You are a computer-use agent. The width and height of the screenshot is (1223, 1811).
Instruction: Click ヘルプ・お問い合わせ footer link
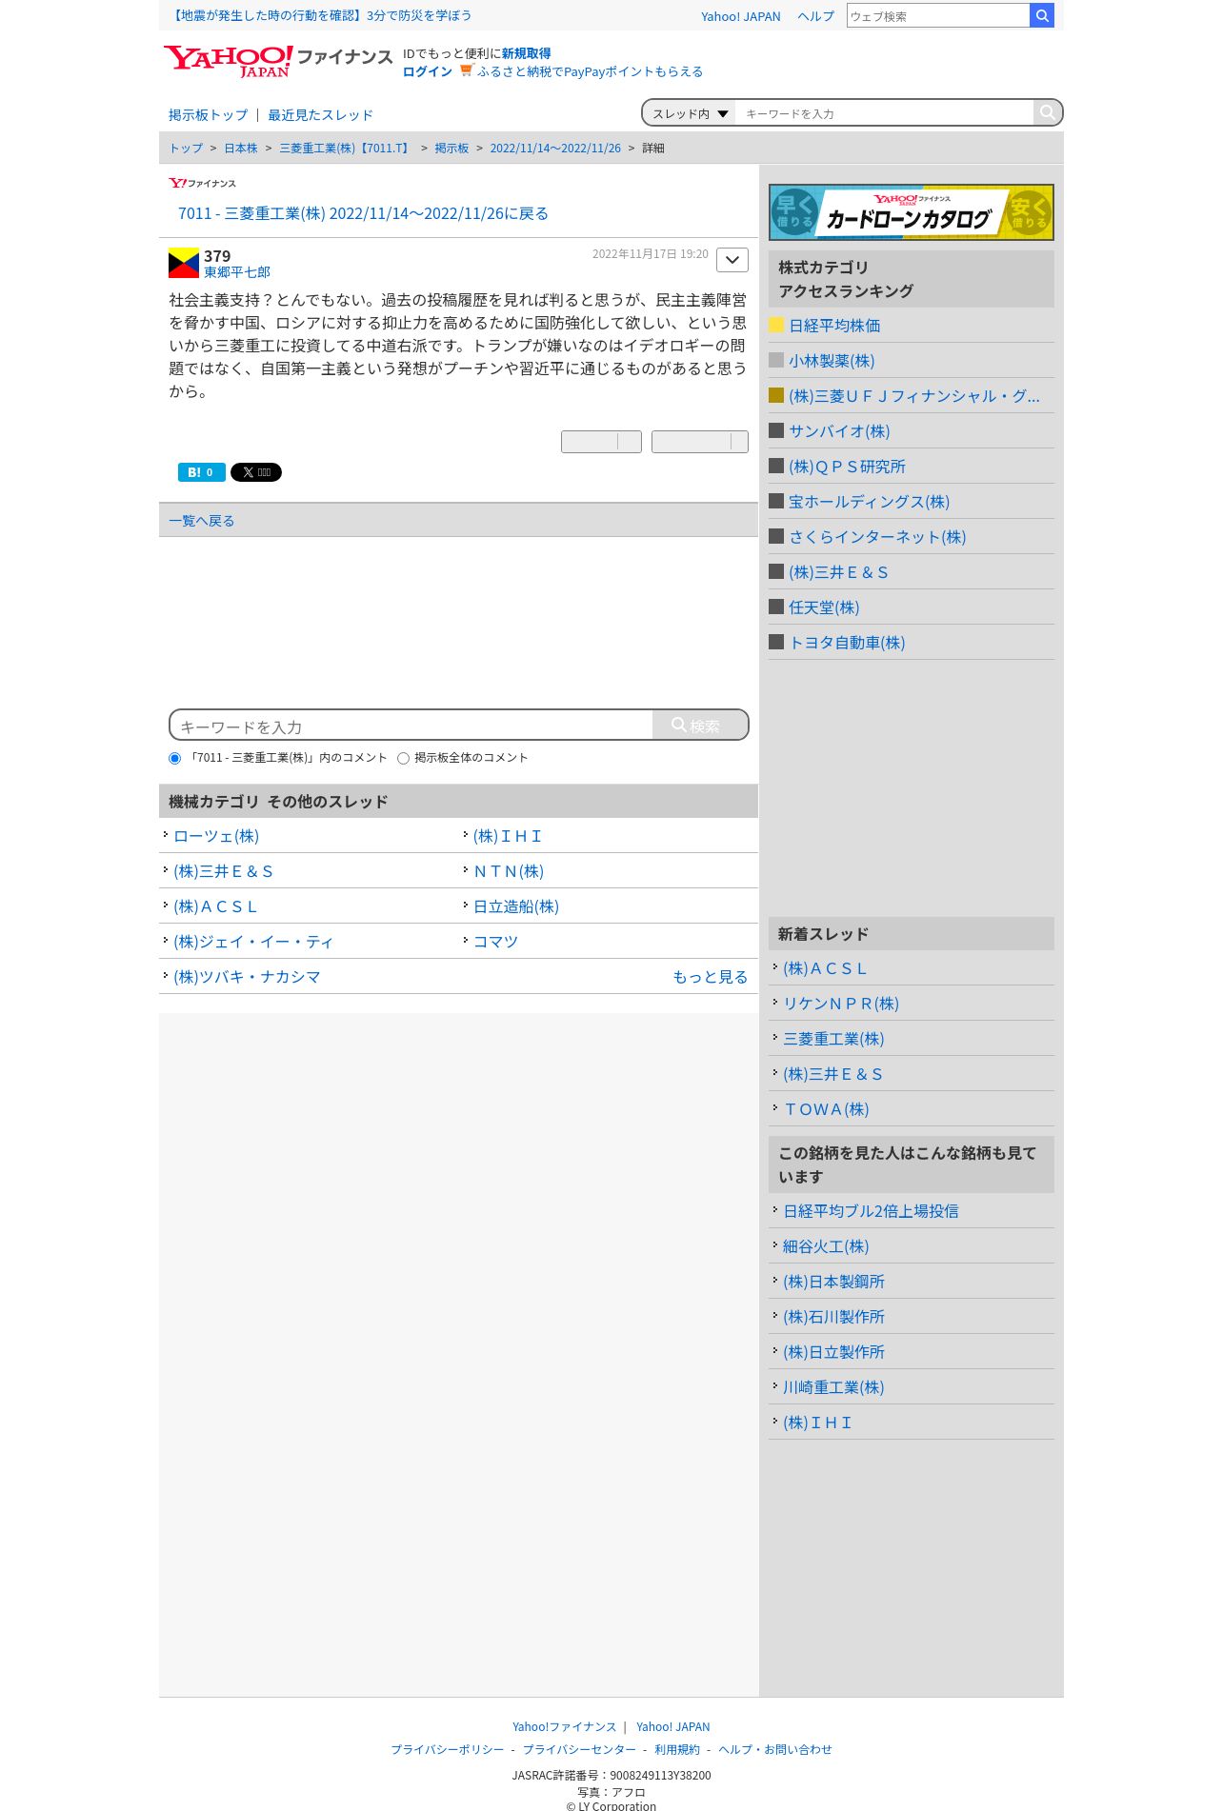(775, 1750)
